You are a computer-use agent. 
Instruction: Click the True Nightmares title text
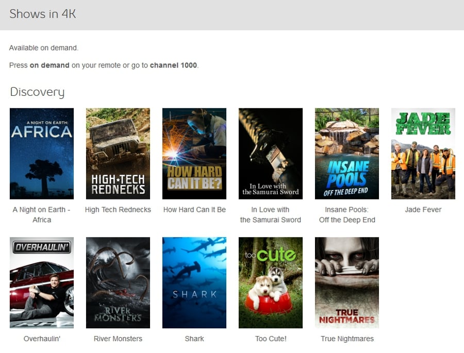tap(346, 339)
